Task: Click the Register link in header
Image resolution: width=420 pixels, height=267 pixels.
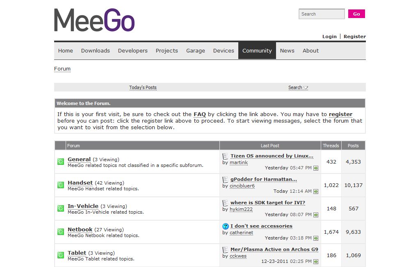Action: click(355, 37)
